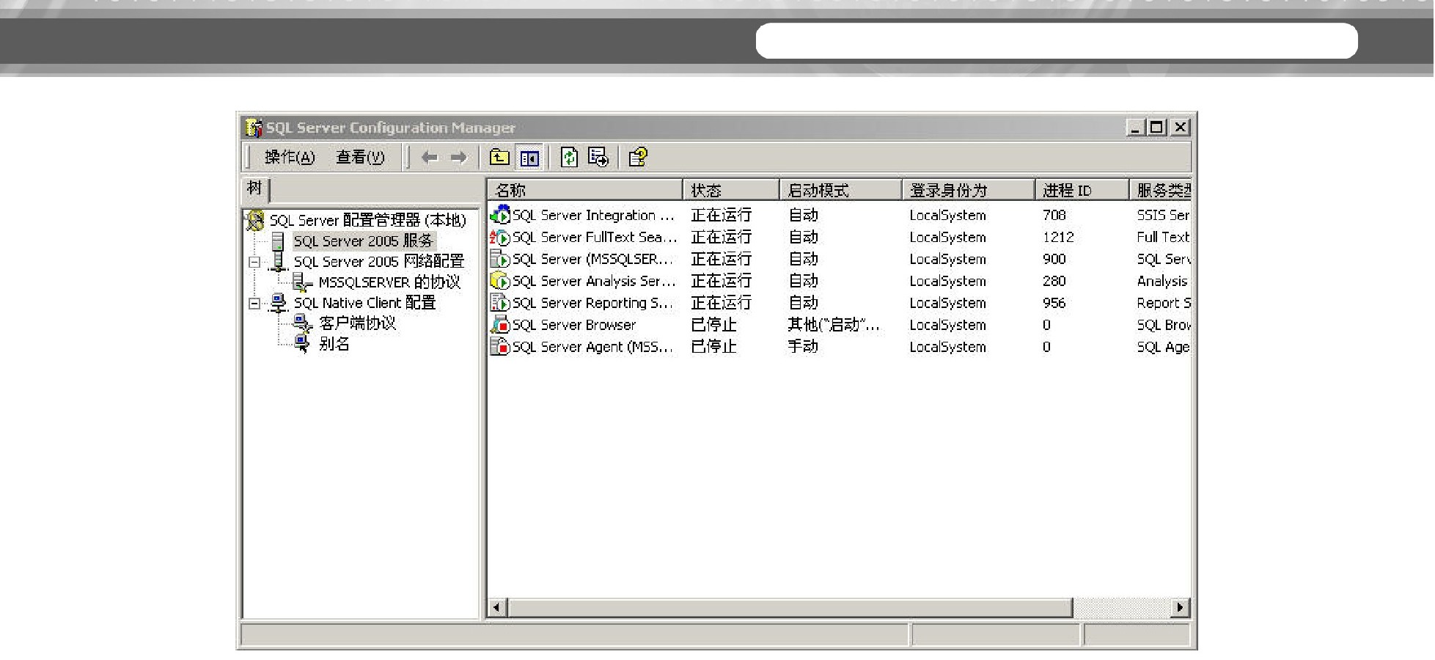This screenshot has width=1435, height=660.
Task: Click the SQL Native Client 配置 icon
Action: pyautogui.click(x=279, y=302)
